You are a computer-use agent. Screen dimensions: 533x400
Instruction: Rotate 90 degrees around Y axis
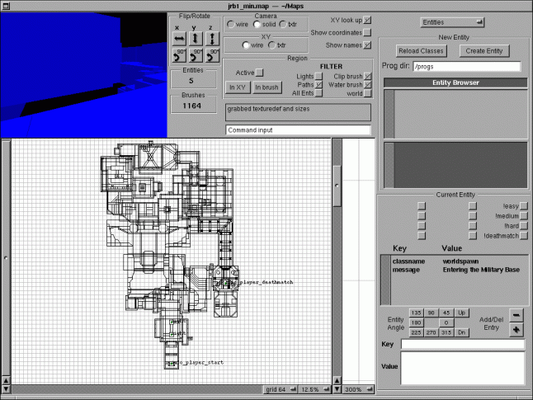(x=196, y=55)
